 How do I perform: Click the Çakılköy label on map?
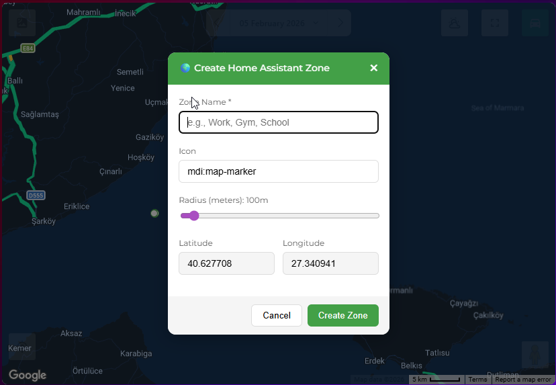(488, 315)
